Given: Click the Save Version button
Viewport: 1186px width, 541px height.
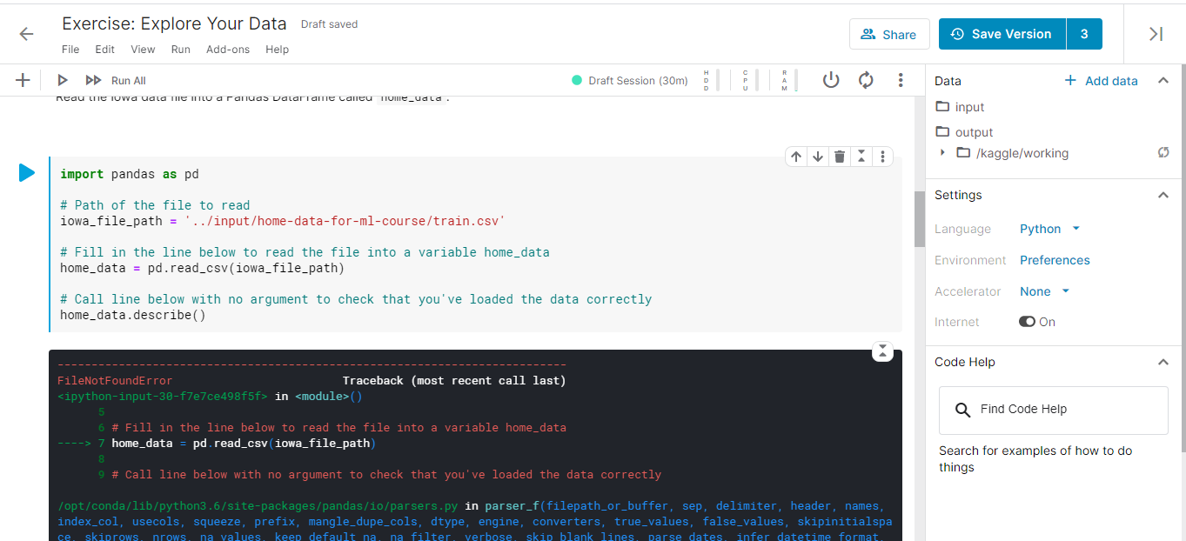Looking at the screenshot, I should tap(1002, 34).
